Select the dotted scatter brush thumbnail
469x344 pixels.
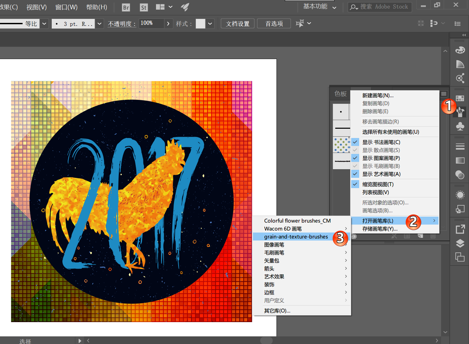[342, 145]
